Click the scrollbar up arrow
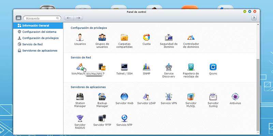Viewport: 273px width, 136px height. point(258,24)
